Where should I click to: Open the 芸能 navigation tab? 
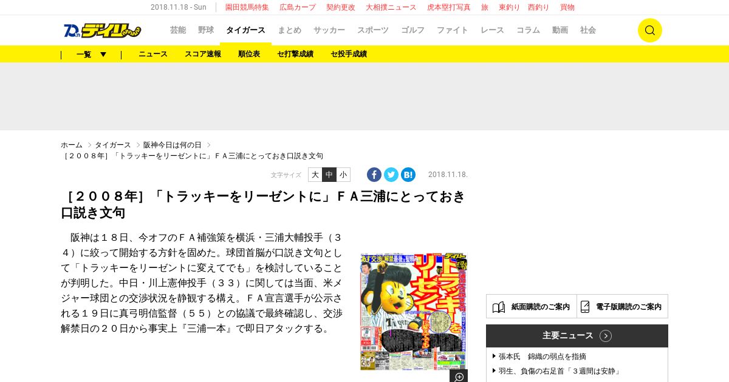click(x=178, y=30)
